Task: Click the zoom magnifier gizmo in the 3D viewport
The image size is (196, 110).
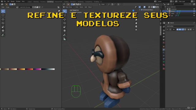Action: pos(136,20)
